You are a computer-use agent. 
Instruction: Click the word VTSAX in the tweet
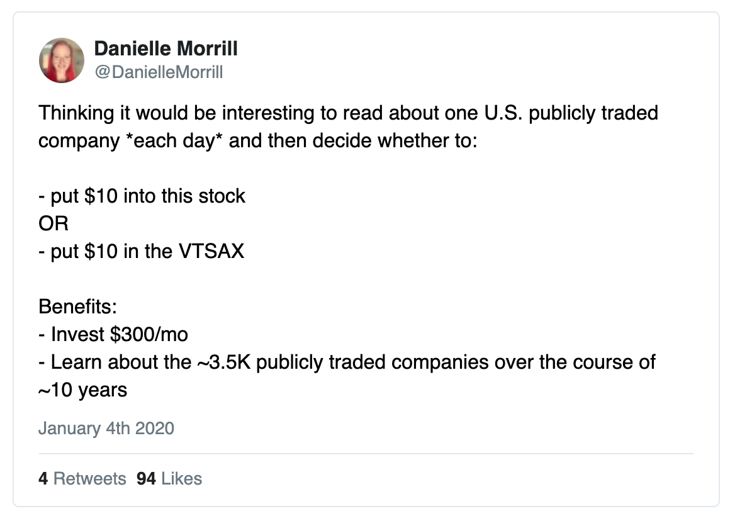[x=211, y=251]
